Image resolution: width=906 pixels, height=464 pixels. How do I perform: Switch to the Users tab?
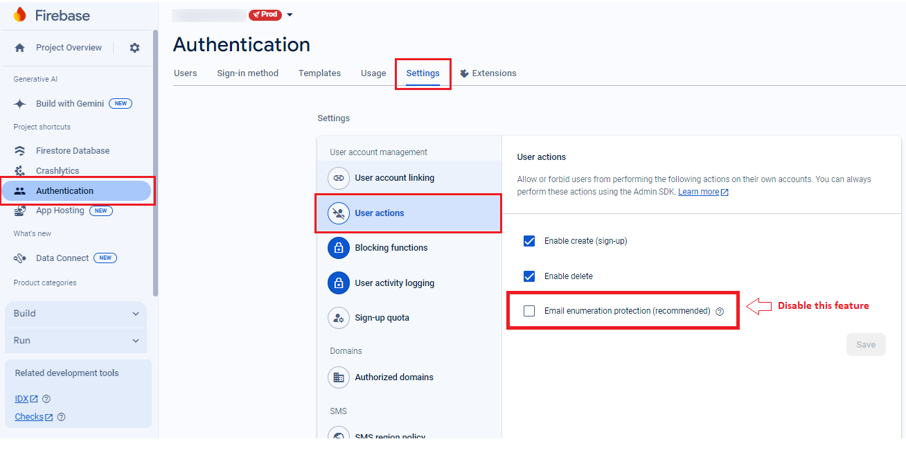click(x=186, y=73)
